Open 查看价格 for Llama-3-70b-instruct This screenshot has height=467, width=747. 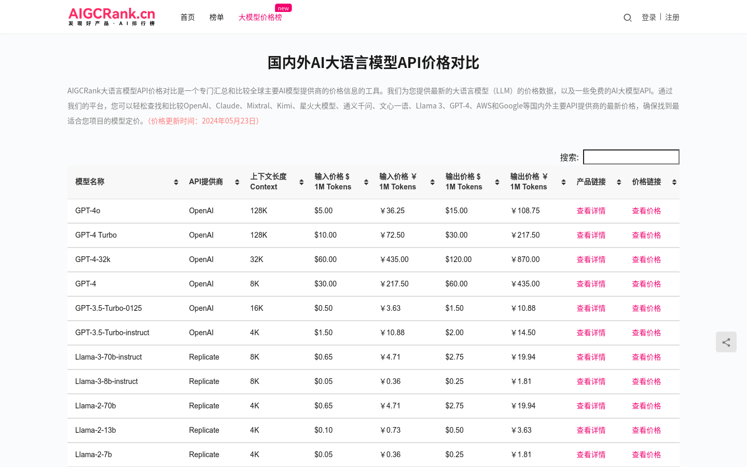click(646, 357)
